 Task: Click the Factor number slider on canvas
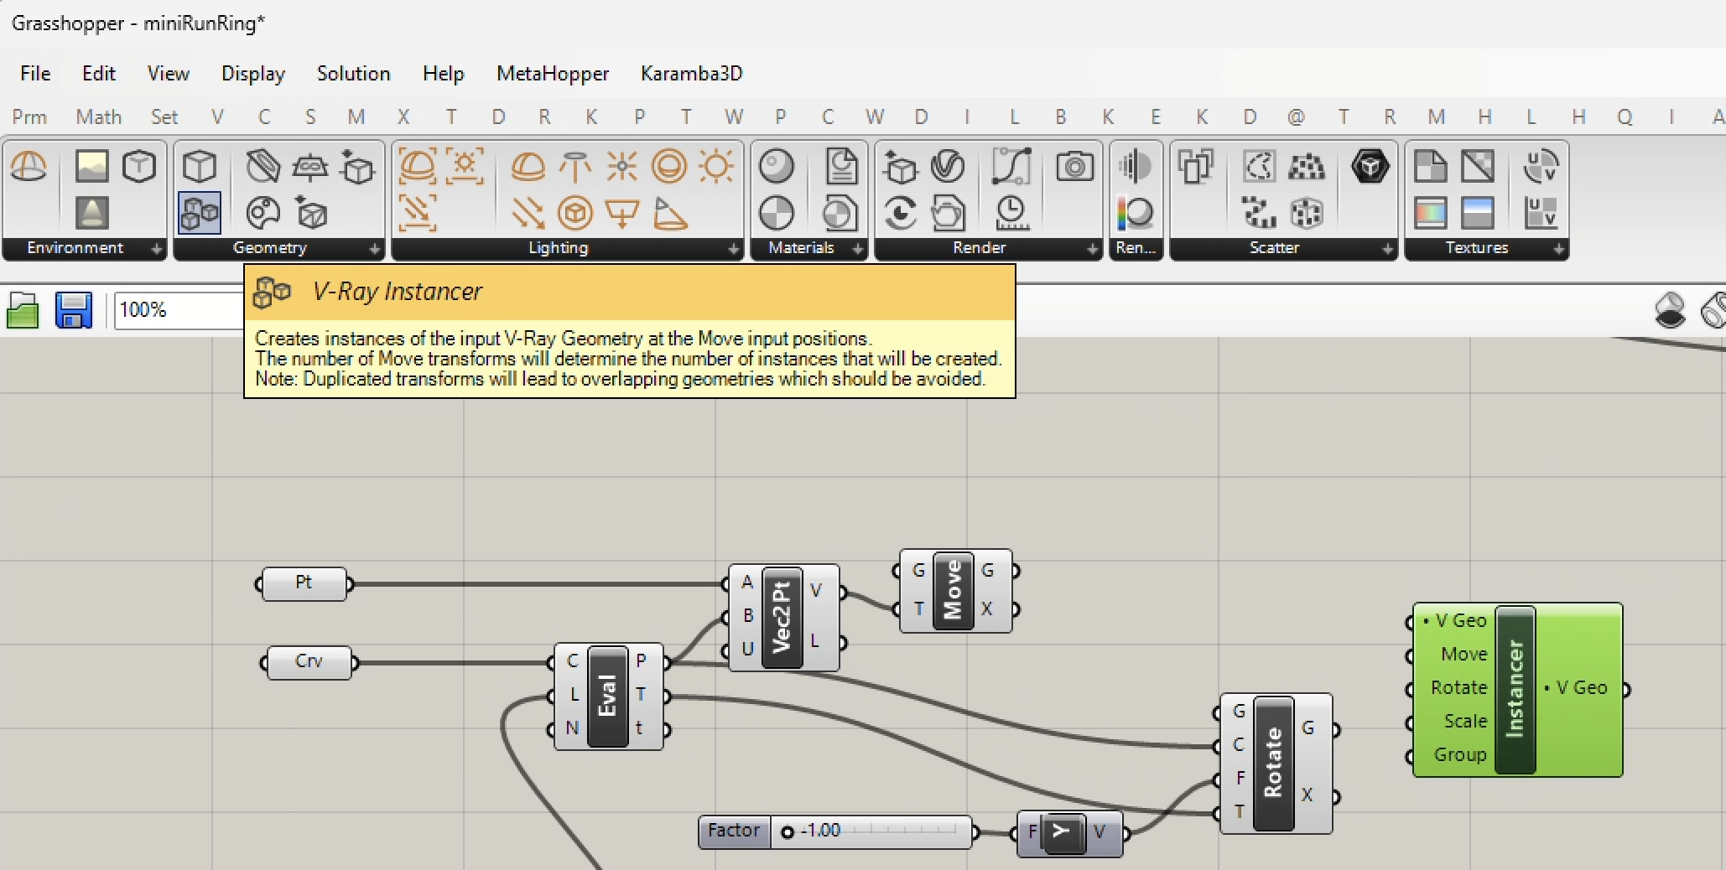[x=837, y=832]
